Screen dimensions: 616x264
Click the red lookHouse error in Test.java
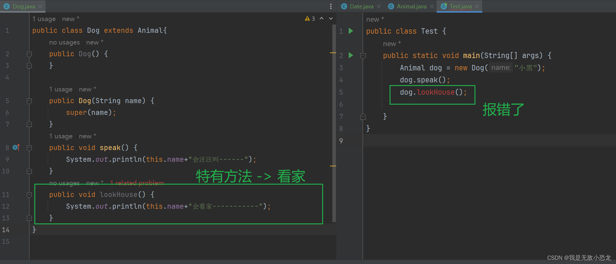pos(436,92)
